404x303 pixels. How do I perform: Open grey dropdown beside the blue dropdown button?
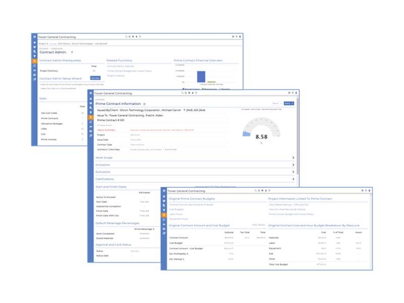click(x=277, y=104)
